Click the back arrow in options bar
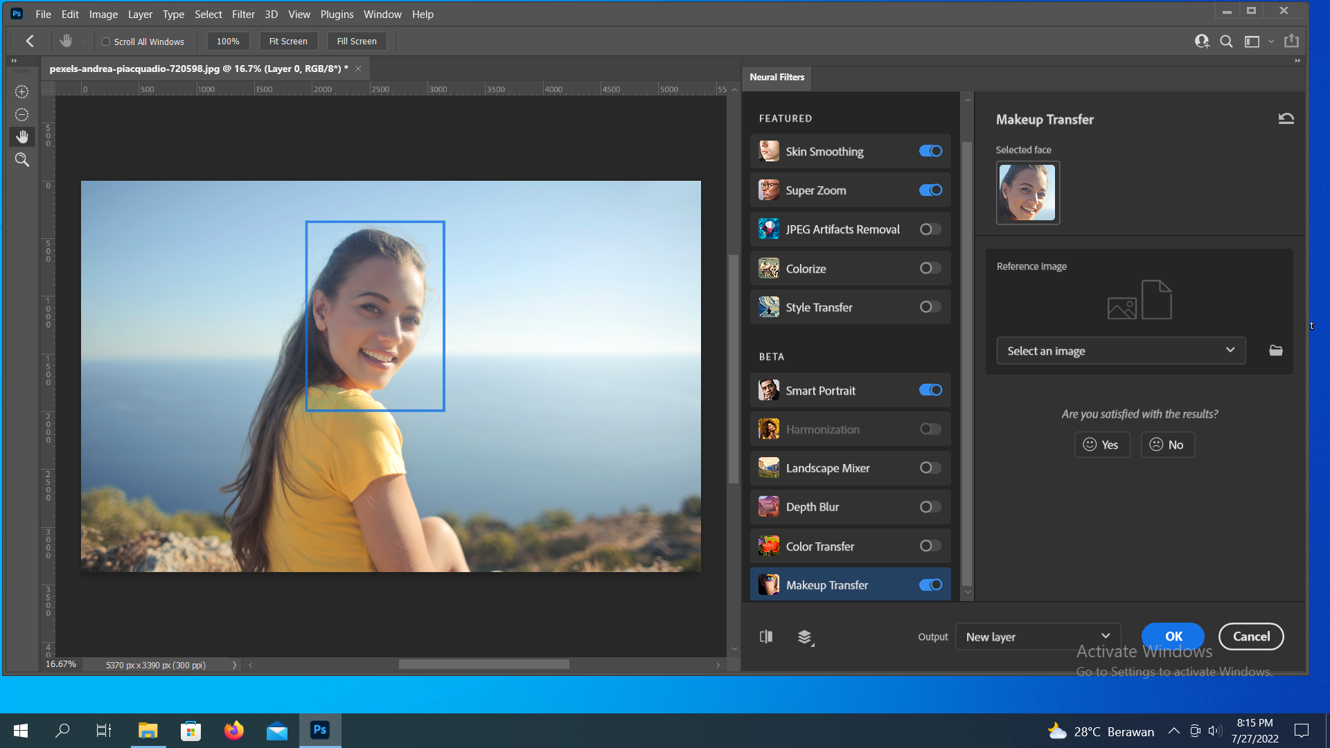Viewport: 1330px width, 748px height. pyautogui.click(x=30, y=41)
